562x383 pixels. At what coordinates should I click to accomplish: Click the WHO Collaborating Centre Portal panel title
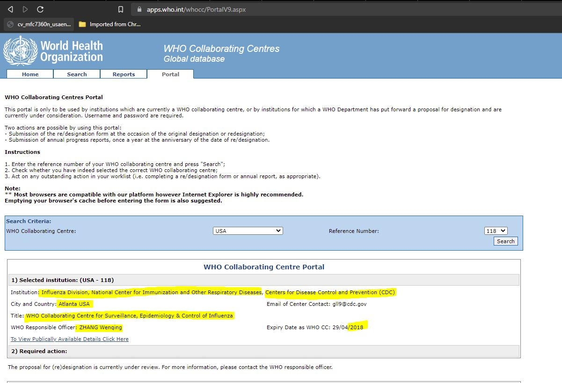264,267
